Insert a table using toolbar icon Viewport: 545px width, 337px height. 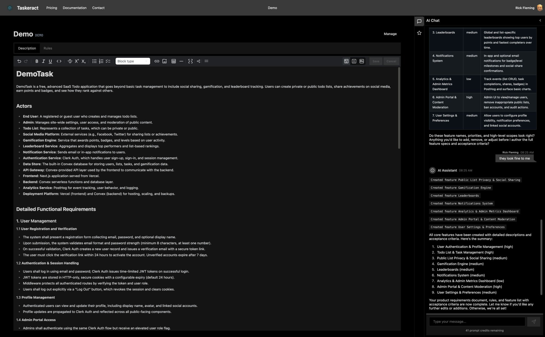pos(174,61)
